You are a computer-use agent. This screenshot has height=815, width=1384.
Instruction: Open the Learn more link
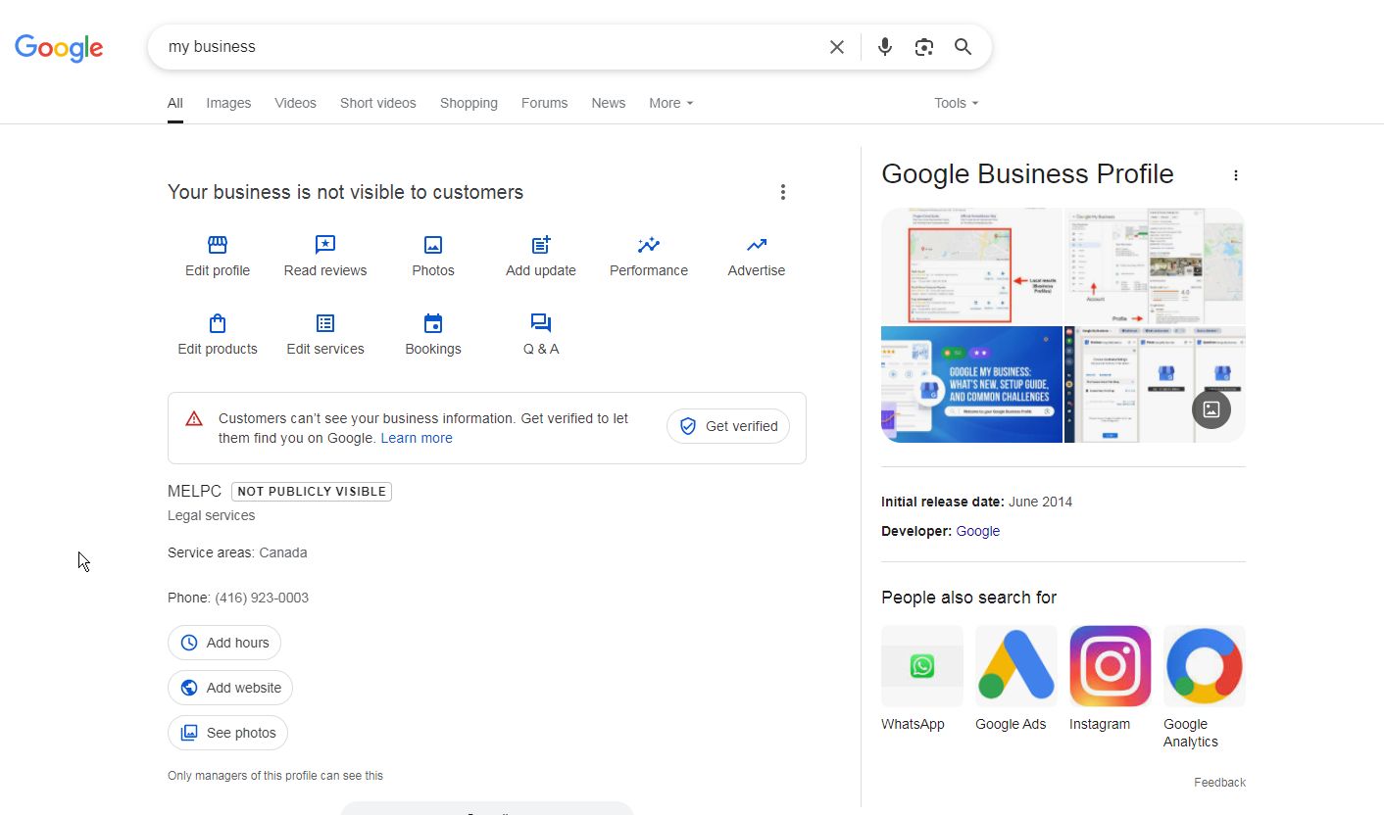(x=417, y=438)
